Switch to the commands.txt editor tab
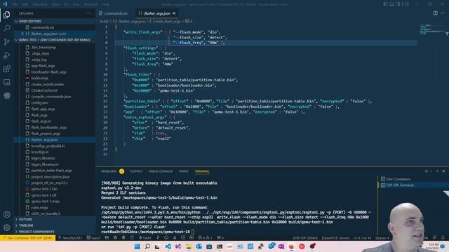The image size is (449, 252). (x=114, y=13)
